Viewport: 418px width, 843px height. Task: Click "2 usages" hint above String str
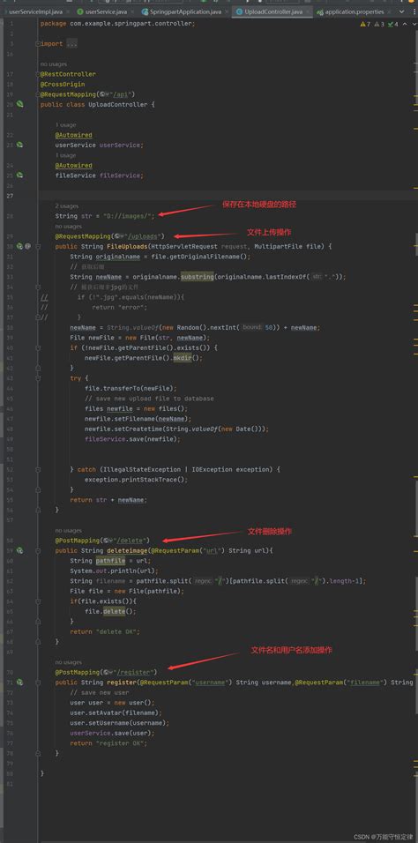coord(67,206)
